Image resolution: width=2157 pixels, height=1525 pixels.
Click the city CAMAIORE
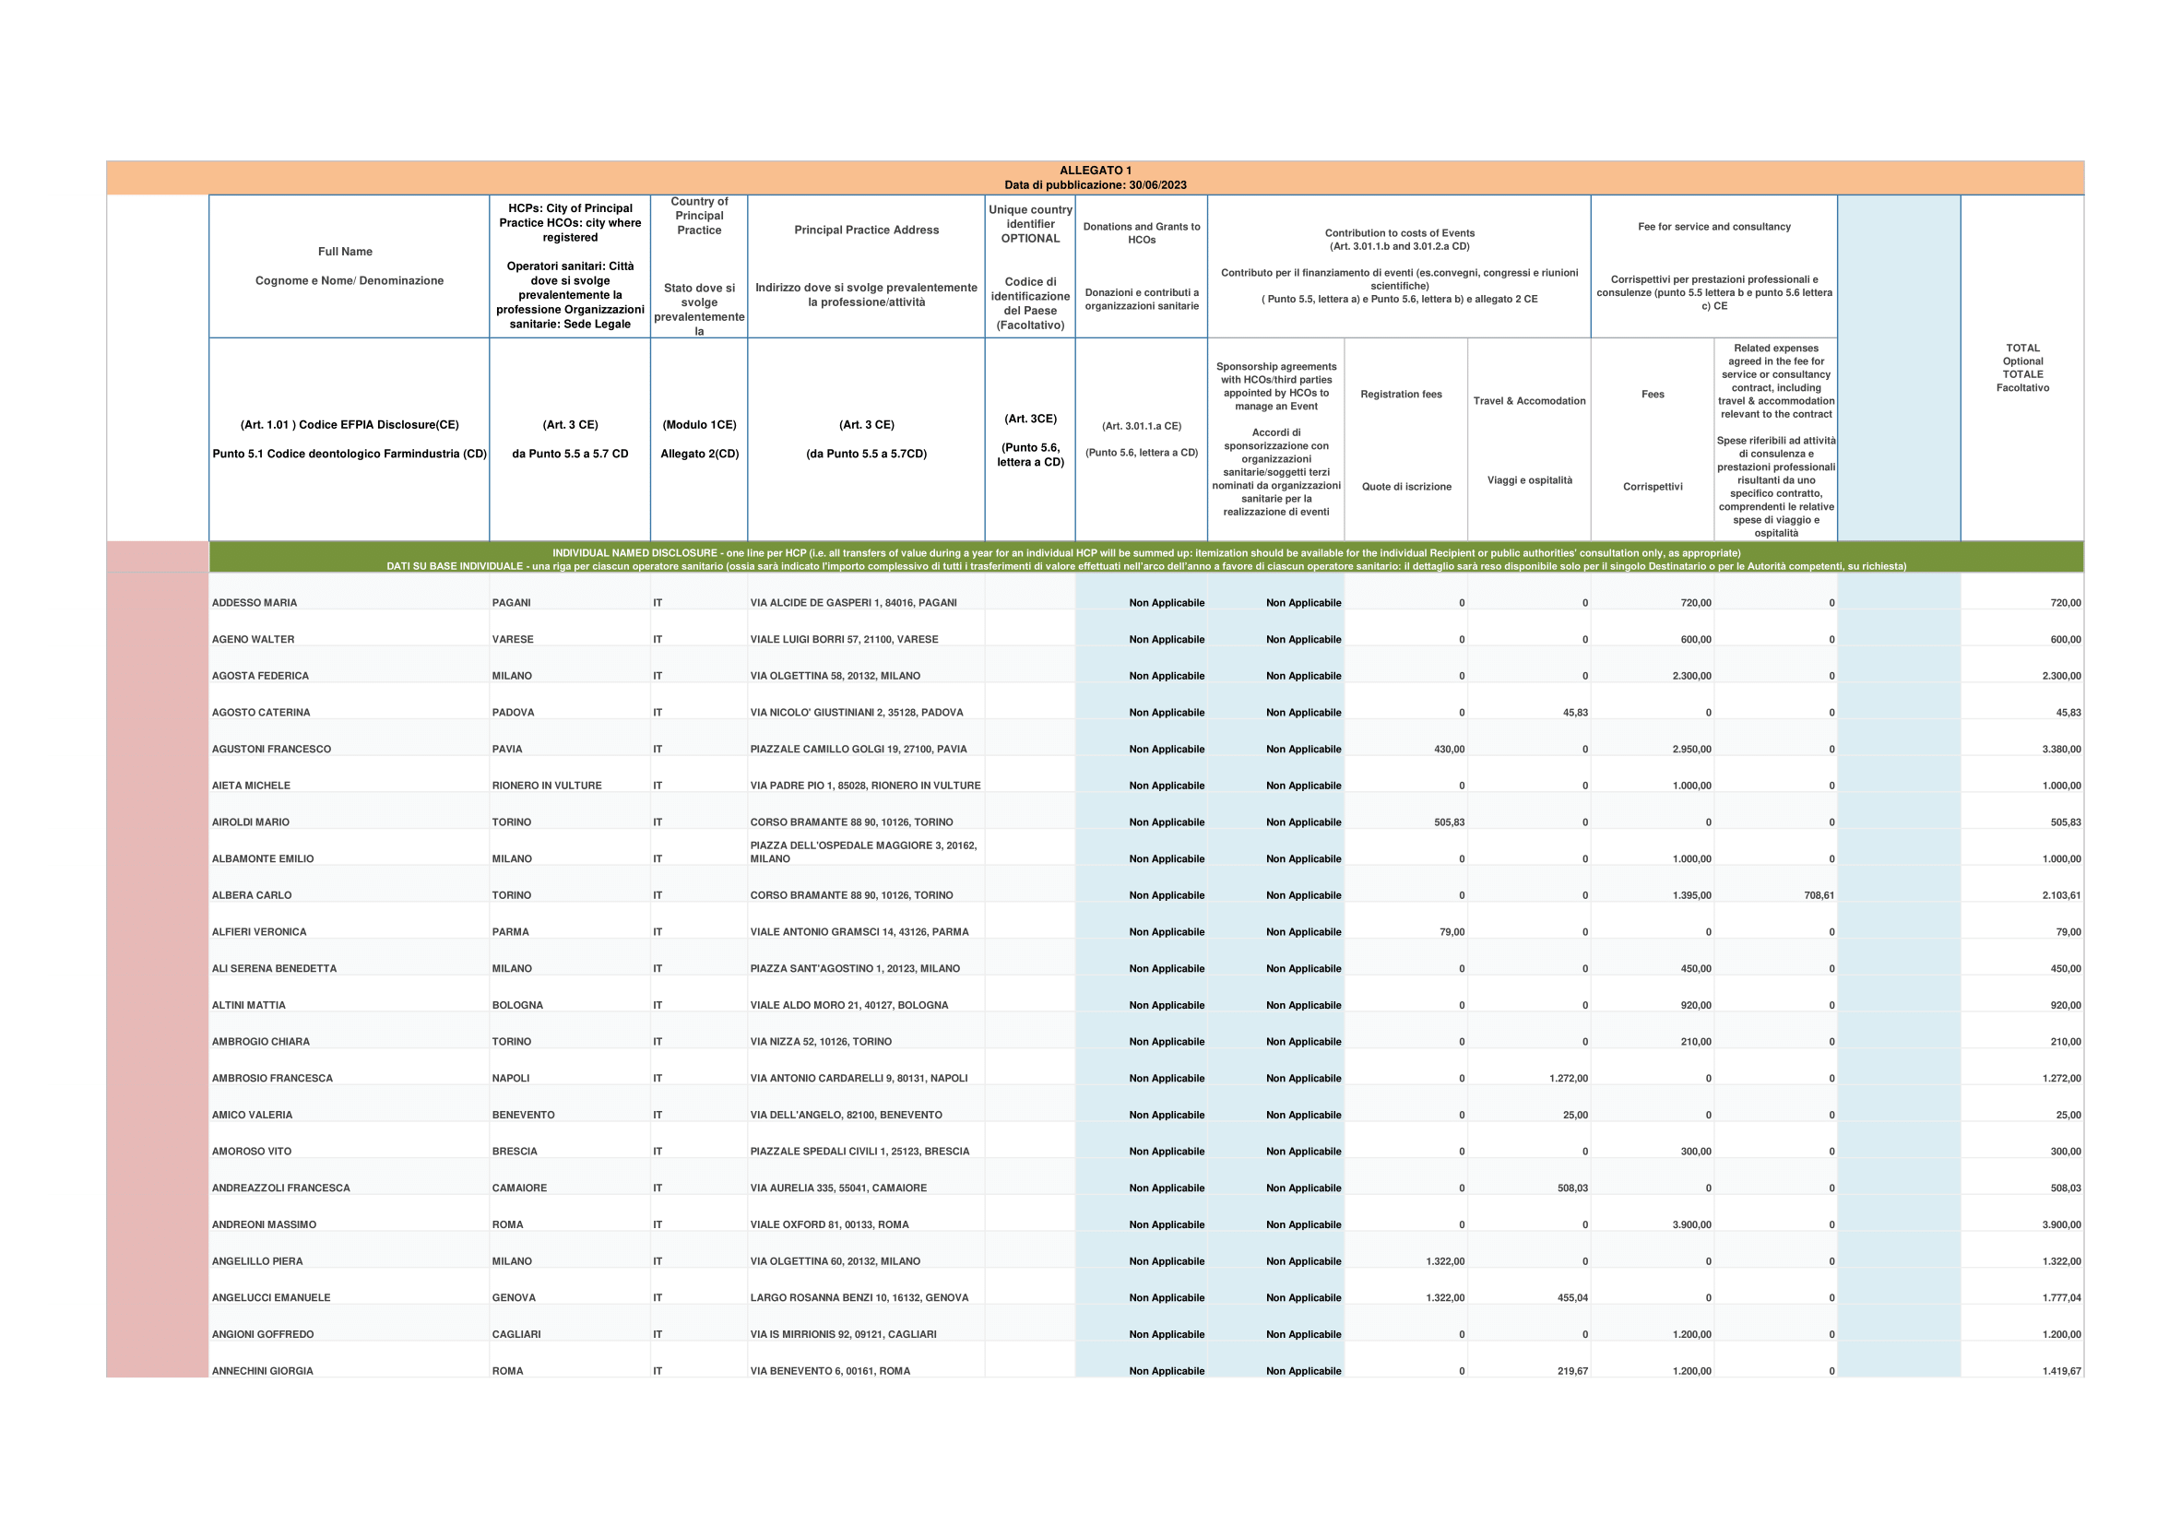[x=519, y=1188]
